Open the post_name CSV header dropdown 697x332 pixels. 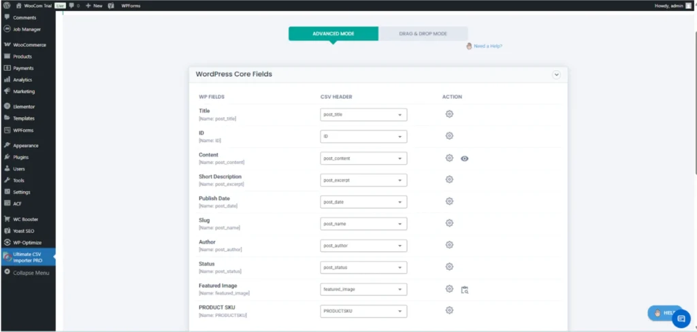click(363, 224)
